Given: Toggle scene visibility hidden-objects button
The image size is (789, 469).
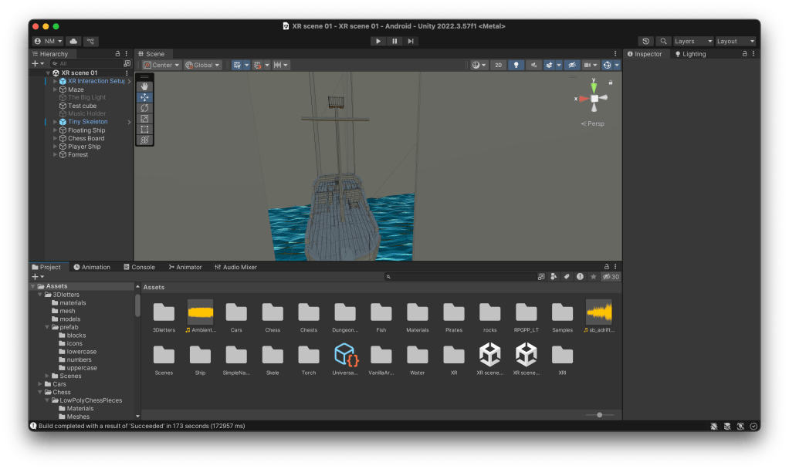Looking at the screenshot, I should [x=572, y=66].
